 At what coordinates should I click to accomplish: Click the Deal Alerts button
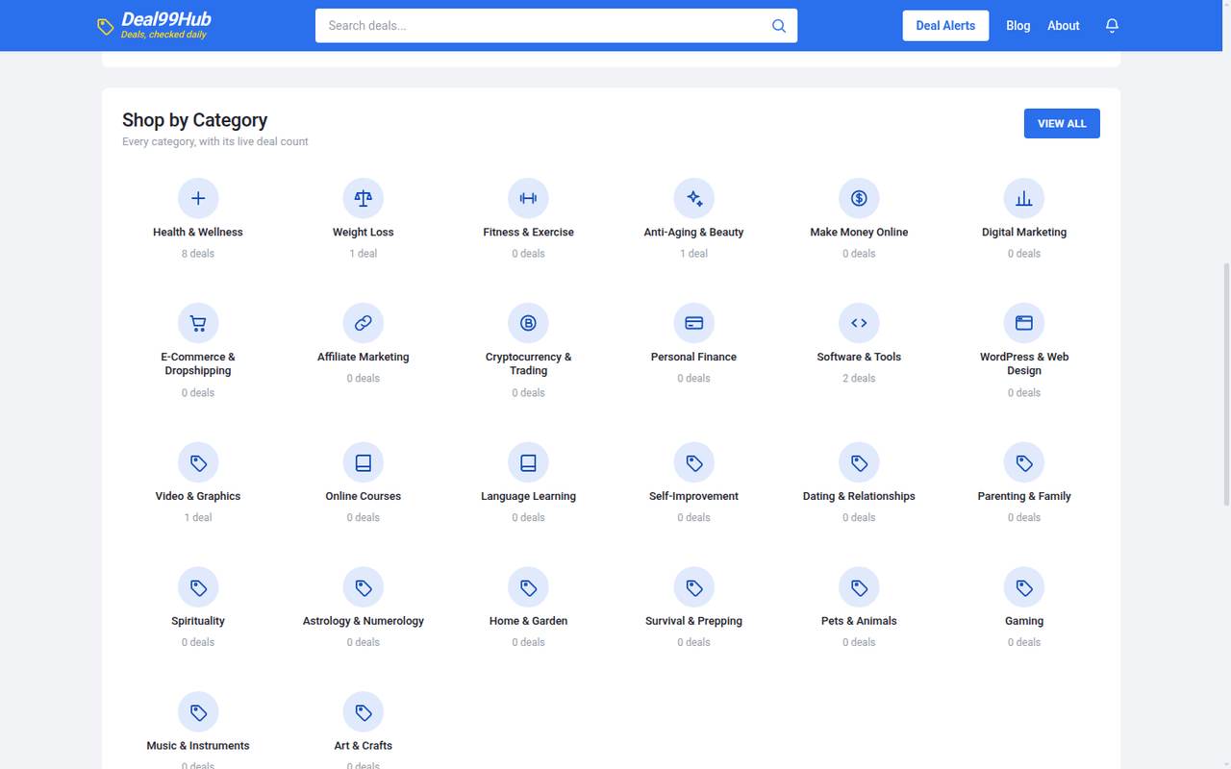coord(945,26)
